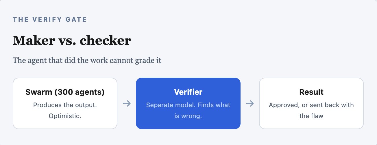Click the 'Produces the output.' line

(x=65, y=105)
